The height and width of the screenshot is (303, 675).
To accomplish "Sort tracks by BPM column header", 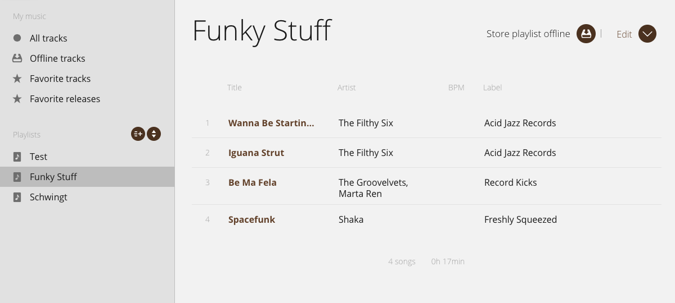I will click(x=456, y=88).
